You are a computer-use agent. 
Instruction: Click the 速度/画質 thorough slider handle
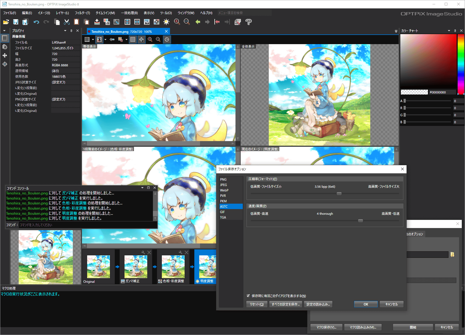(x=360, y=221)
